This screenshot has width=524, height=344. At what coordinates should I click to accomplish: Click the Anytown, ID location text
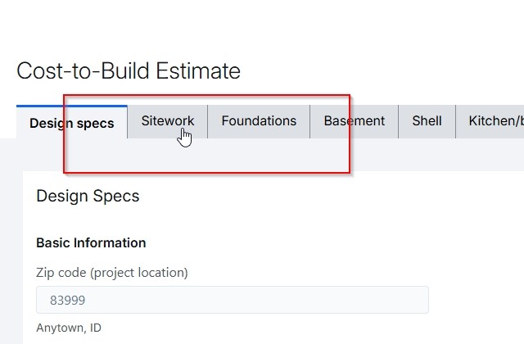(69, 328)
